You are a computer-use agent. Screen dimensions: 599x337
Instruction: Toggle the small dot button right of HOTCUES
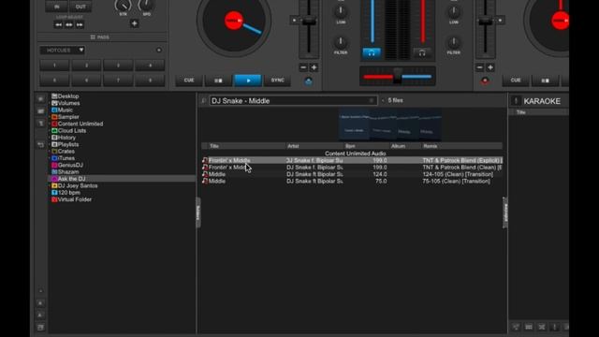point(159,50)
